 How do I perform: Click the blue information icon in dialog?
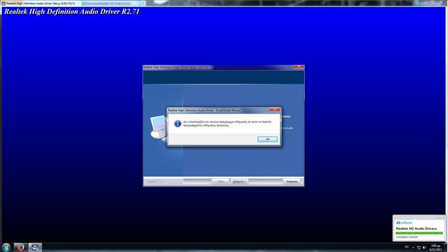pos(178,123)
